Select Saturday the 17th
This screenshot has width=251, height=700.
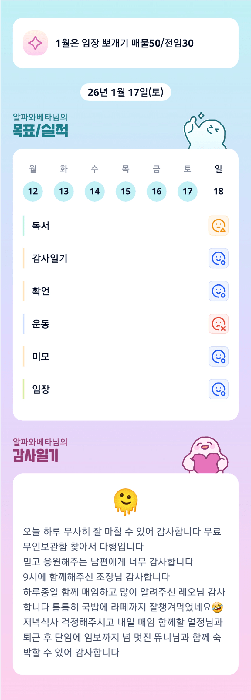[x=188, y=192]
